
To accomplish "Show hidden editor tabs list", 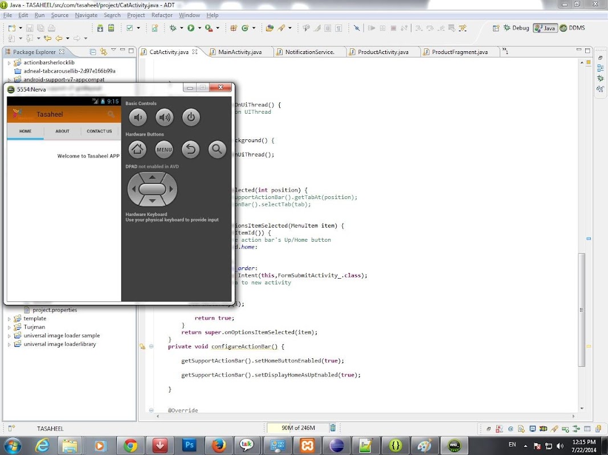I will (x=505, y=51).
